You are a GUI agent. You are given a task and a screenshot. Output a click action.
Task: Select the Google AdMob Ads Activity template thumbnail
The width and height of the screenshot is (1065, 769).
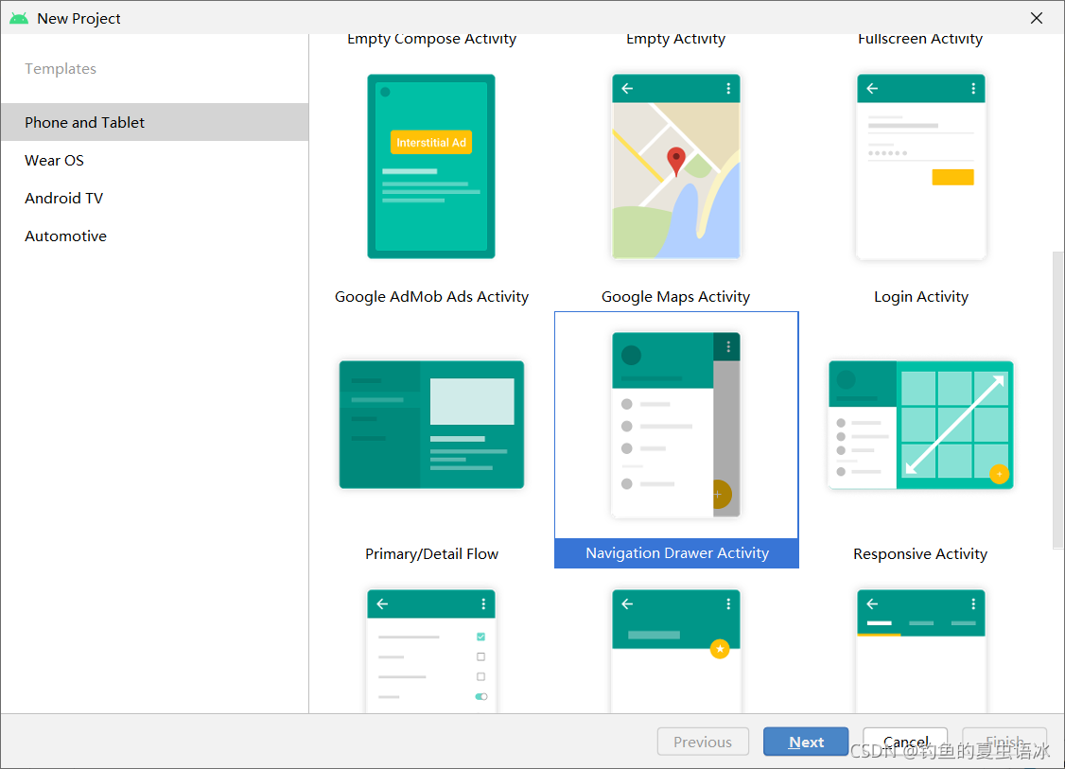coord(431,166)
